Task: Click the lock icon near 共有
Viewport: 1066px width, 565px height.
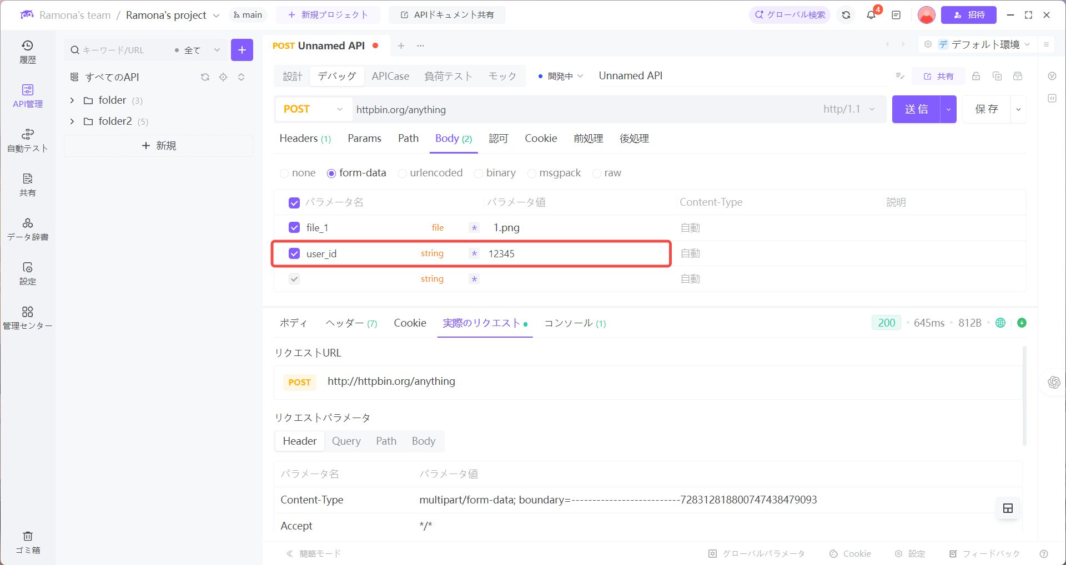Action: 976,76
